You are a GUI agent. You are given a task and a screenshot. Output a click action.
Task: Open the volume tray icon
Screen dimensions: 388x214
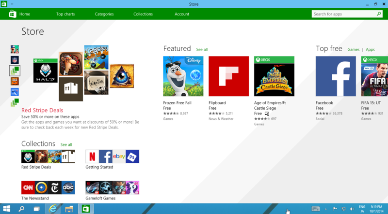pos(352,209)
